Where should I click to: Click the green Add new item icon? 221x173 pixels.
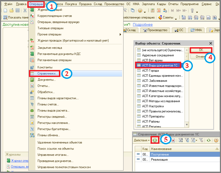tap(155, 140)
